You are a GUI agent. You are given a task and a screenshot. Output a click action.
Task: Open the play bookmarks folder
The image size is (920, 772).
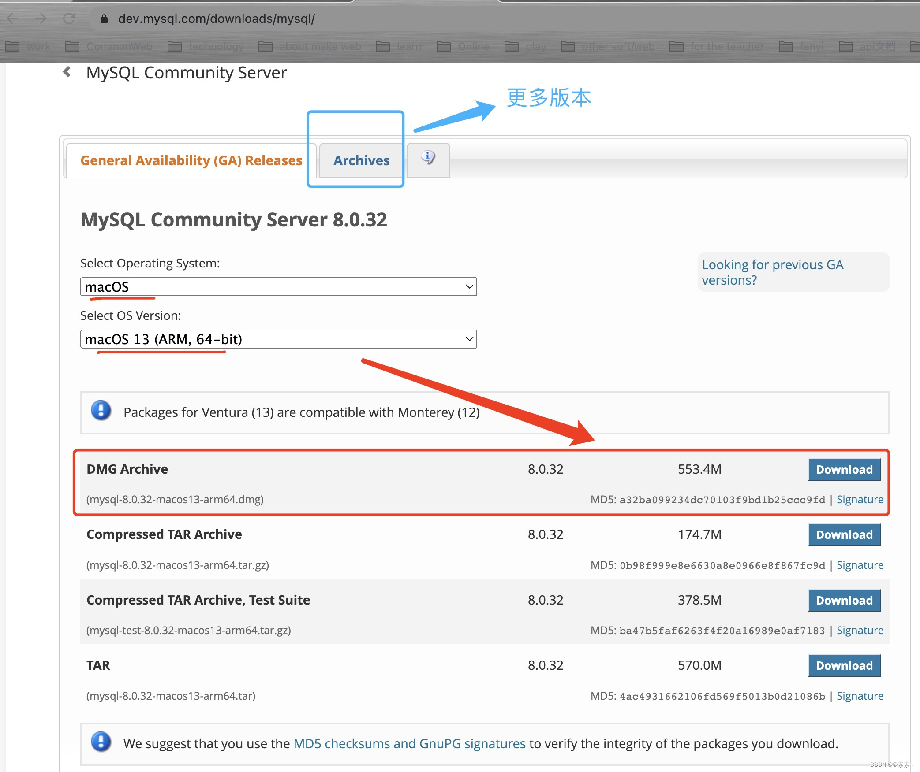[x=525, y=46]
